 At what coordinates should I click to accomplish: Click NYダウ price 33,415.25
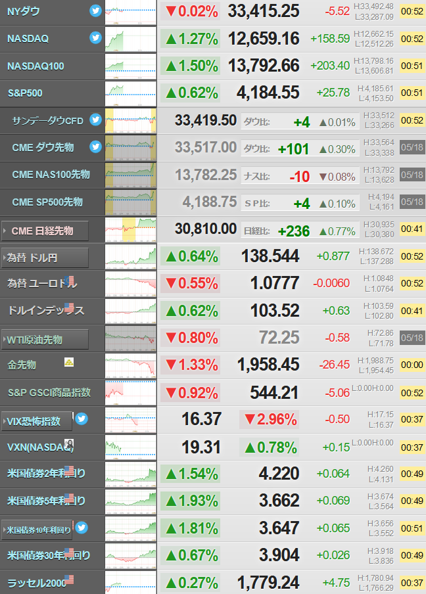tap(264, 11)
